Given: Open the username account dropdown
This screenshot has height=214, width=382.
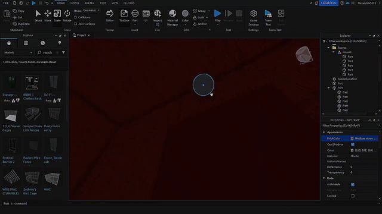Looking at the screenshot, I should pos(369,3).
